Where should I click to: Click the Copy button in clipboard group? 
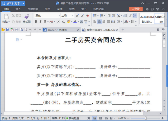coord(16,22)
